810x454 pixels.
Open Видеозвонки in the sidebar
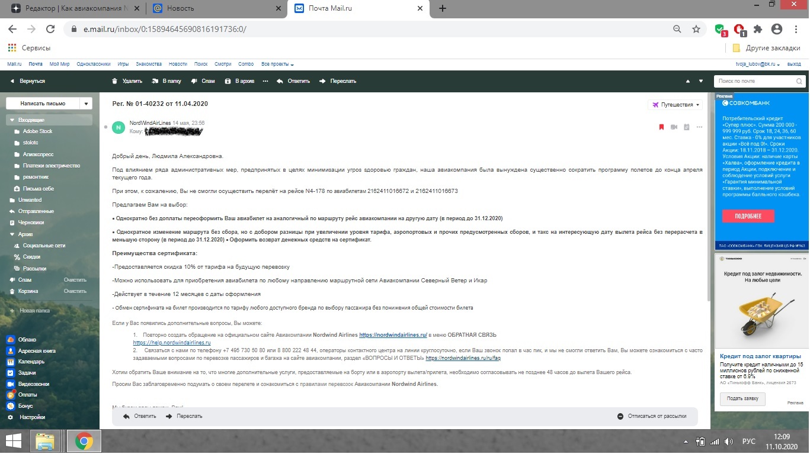(34, 384)
